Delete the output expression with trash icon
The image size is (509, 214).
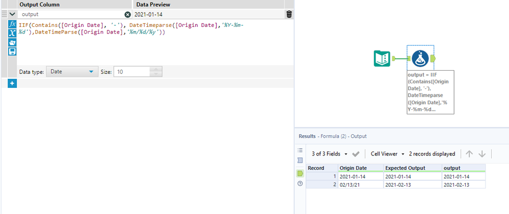[289, 14]
